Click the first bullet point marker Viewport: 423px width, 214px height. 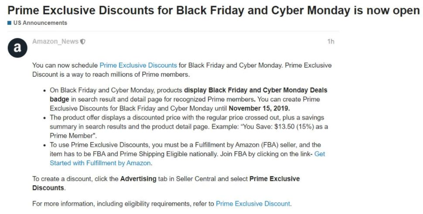coord(45,91)
